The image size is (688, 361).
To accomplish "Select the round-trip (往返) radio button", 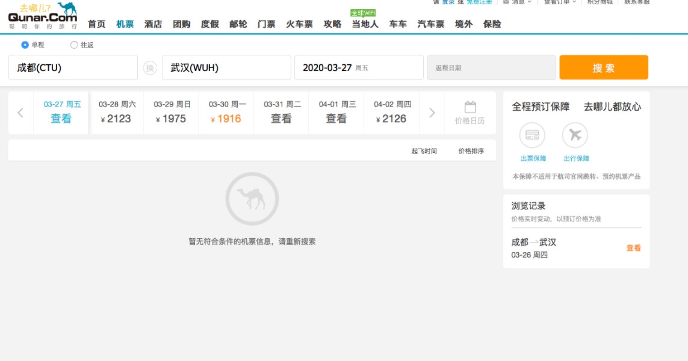I will point(74,45).
